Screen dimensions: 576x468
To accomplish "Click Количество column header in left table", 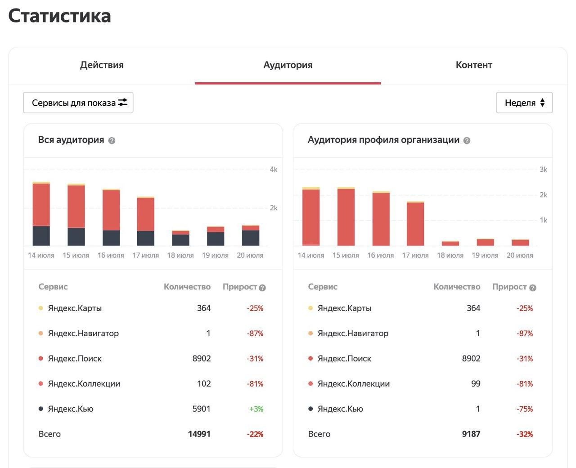I will (x=187, y=287).
